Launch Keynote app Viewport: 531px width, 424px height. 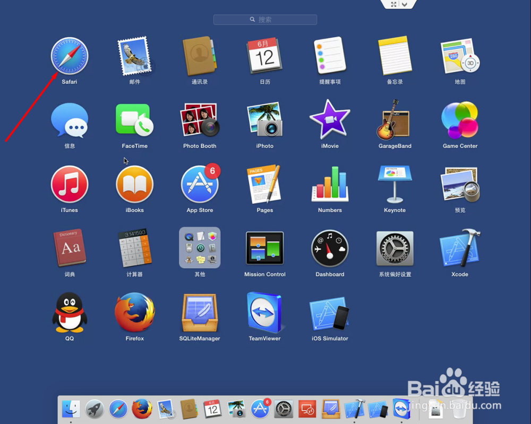395,184
